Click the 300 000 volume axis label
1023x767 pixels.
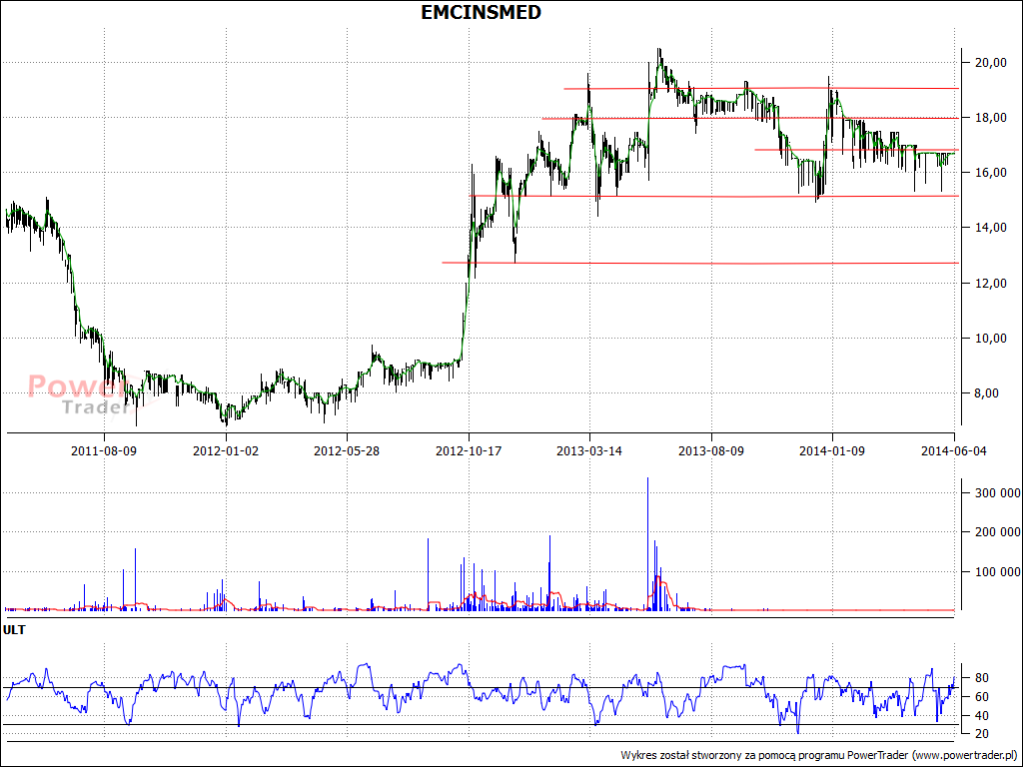pyautogui.click(x=998, y=493)
